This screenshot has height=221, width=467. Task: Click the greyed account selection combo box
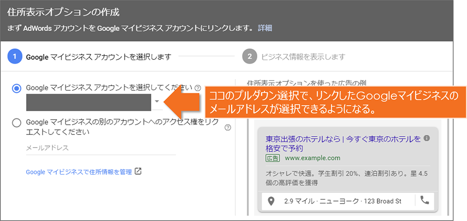click(x=89, y=102)
